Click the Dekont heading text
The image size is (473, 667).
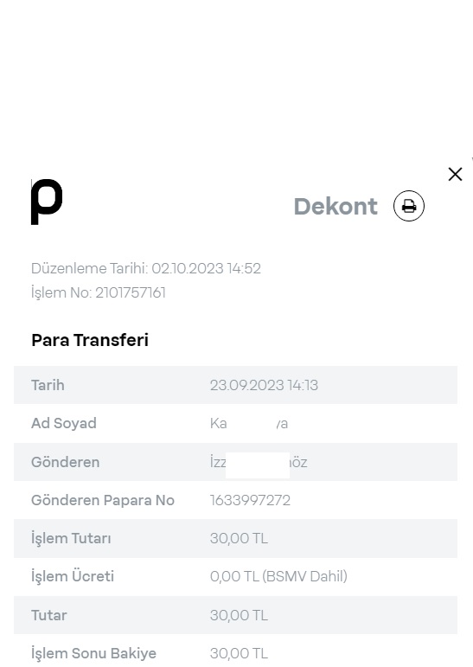336,206
